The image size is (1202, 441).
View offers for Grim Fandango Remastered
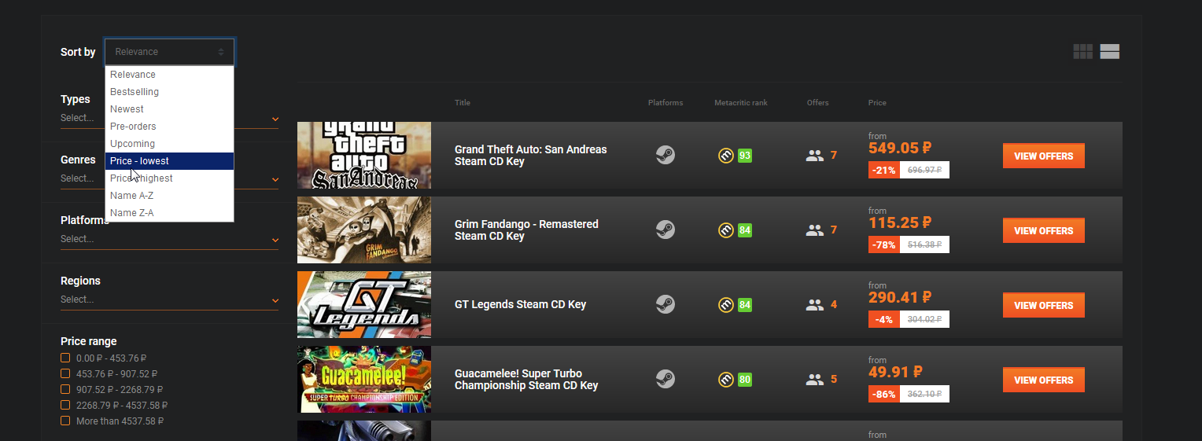point(1043,230)
